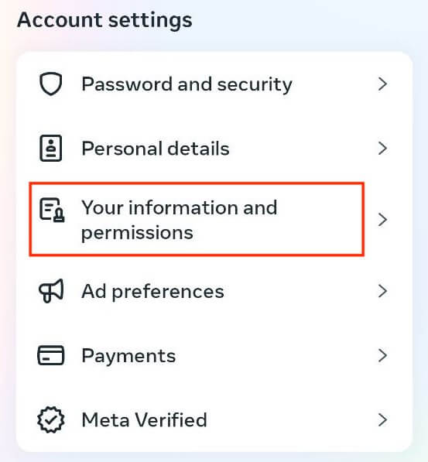
Task: Choose the 'Your information and' text line
Action: click(x=180, y=207)
